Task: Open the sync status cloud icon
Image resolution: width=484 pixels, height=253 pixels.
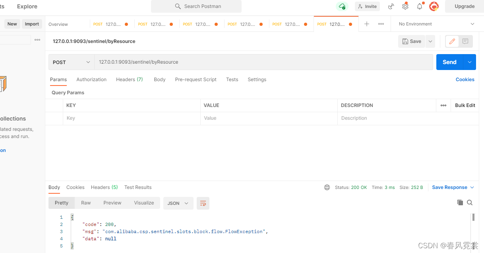Action: (x=342, y=6)
